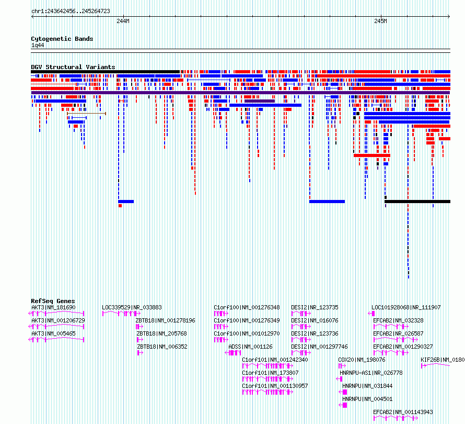This screenshot has width=465, height=424.
Task: Click the wide red variant bar above EFCAB2
Action: point(372,155)
